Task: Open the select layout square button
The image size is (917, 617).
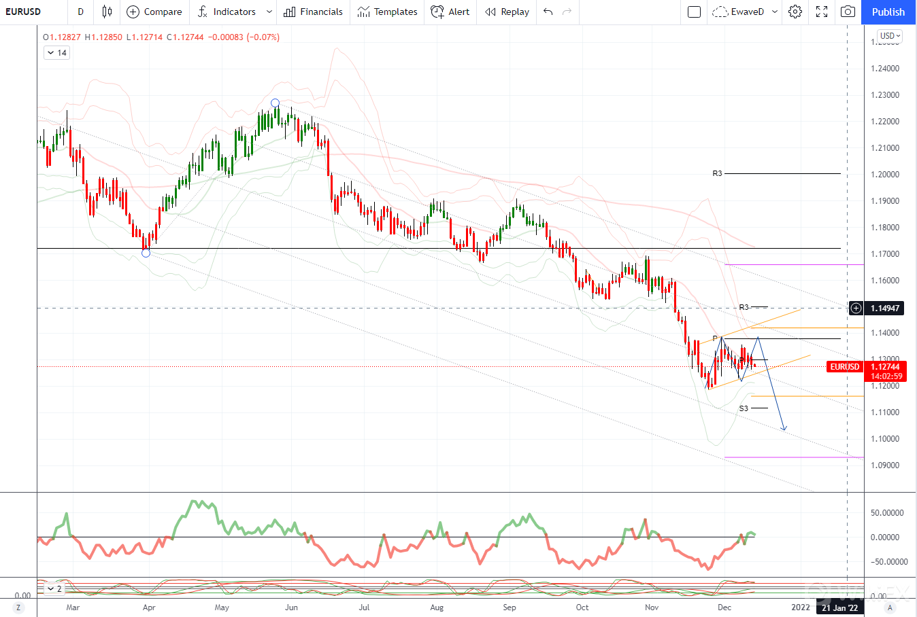Action: 694,12
